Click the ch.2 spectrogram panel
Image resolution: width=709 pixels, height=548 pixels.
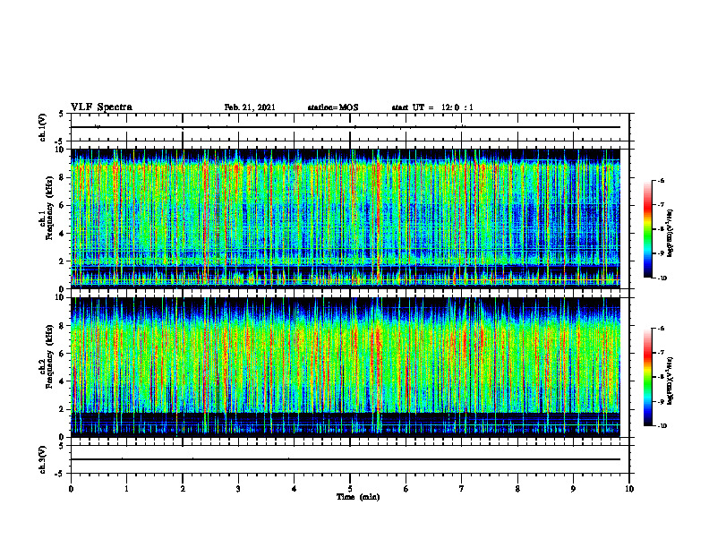(346, 367)
